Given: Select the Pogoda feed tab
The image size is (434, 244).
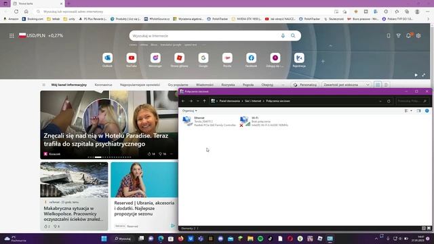Looking at the screenshot, I should tap(248, 85).
